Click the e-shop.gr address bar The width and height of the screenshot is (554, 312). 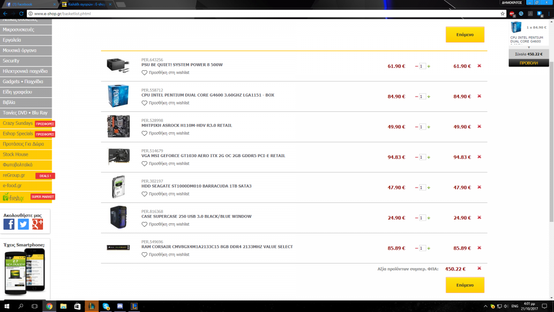click(x=263, y=14)
